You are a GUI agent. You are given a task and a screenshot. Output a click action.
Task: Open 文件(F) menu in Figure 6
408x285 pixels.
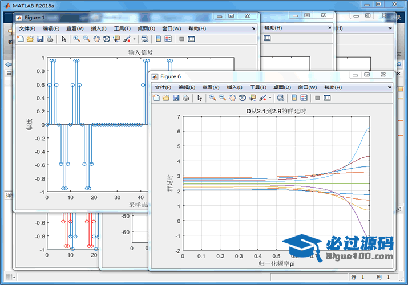(163, 88)
